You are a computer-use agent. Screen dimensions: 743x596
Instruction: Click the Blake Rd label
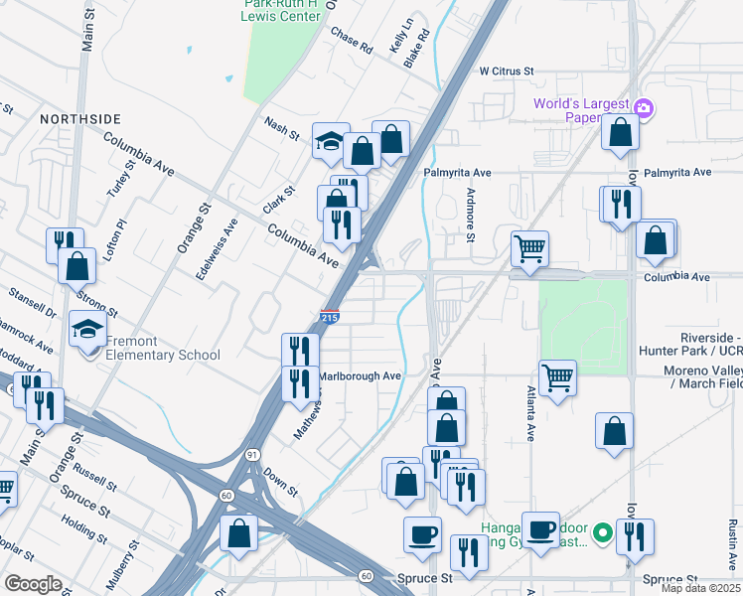click(x=416, y=49)
